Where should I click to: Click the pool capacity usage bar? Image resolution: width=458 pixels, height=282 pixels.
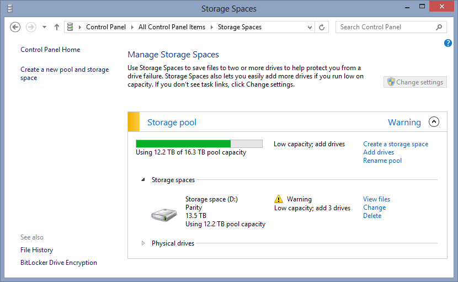(x=199, y=144)
